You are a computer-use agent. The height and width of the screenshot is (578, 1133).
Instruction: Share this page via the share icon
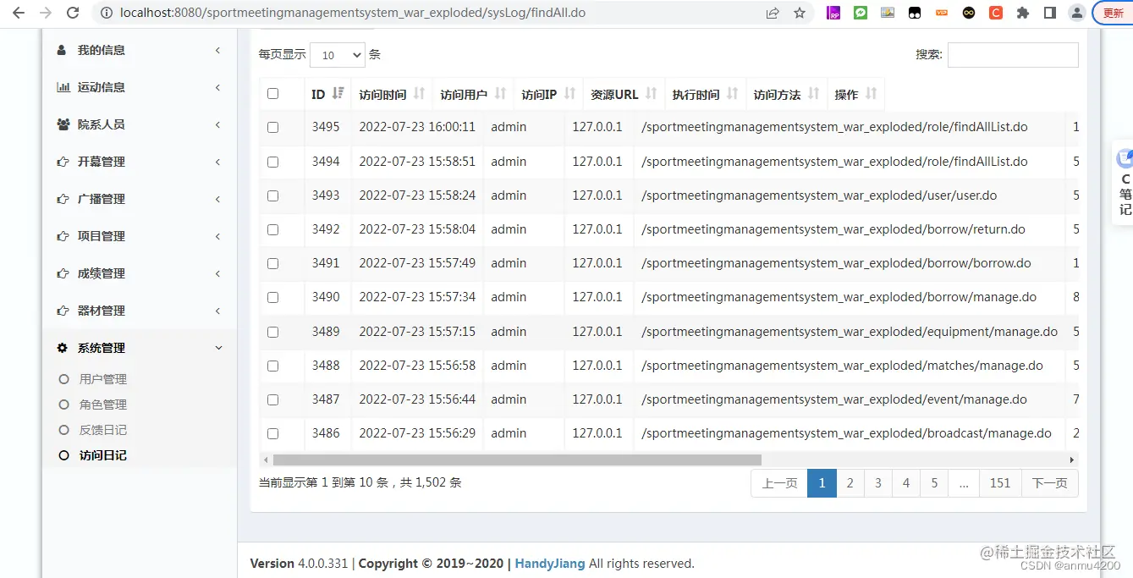(x=773, y=13)
